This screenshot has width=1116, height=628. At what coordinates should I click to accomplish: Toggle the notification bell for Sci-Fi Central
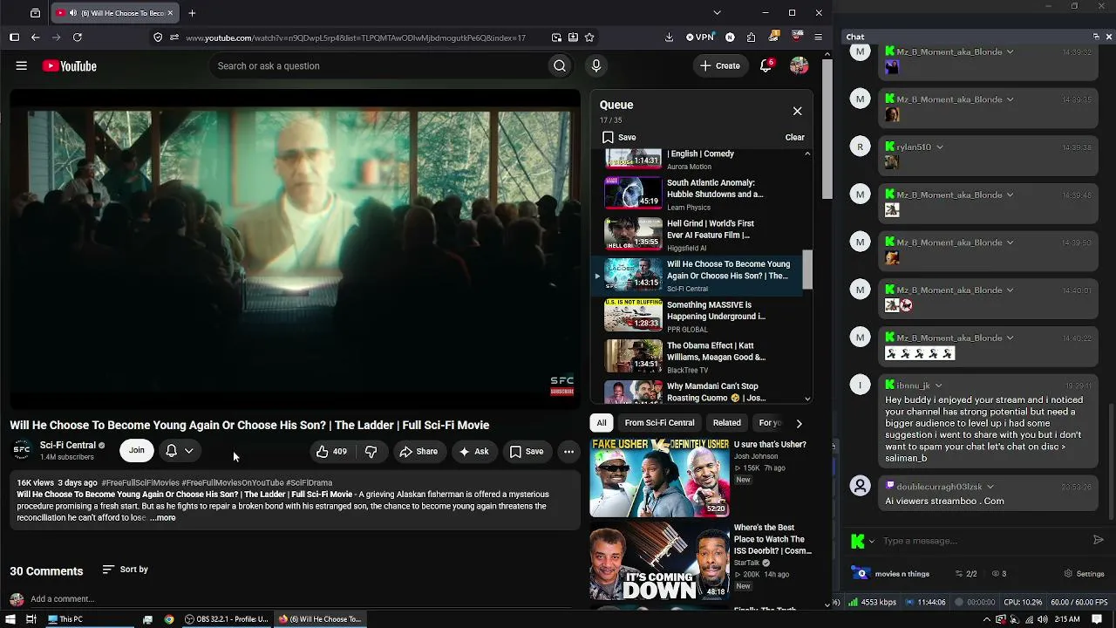[180, 451]
